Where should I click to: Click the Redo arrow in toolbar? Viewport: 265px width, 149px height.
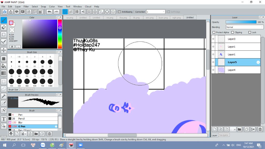(x=56, y=12)
